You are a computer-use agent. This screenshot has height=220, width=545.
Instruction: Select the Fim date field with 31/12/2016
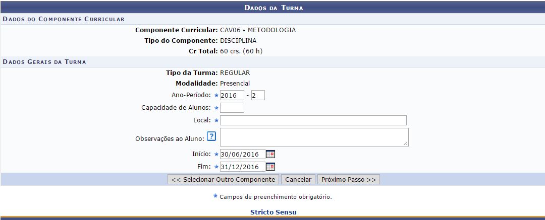[242, 167]
